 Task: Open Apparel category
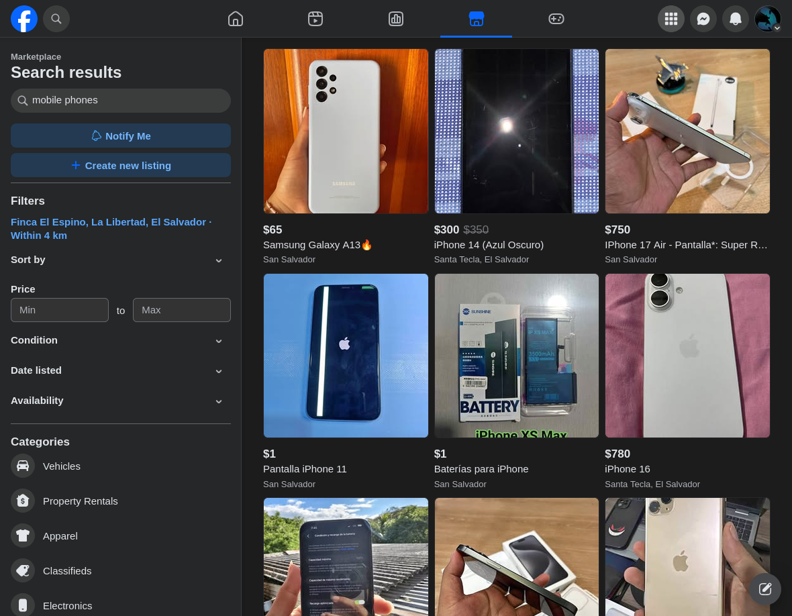click(x=121, y=535)
